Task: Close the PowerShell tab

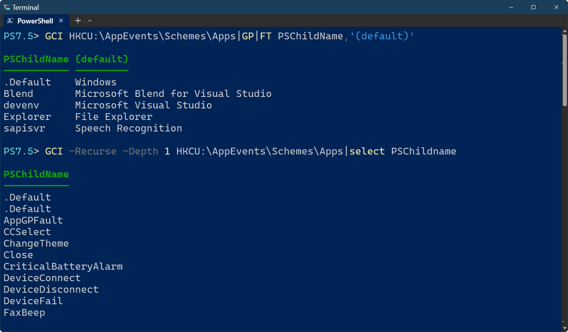Action: coord(61,21)
